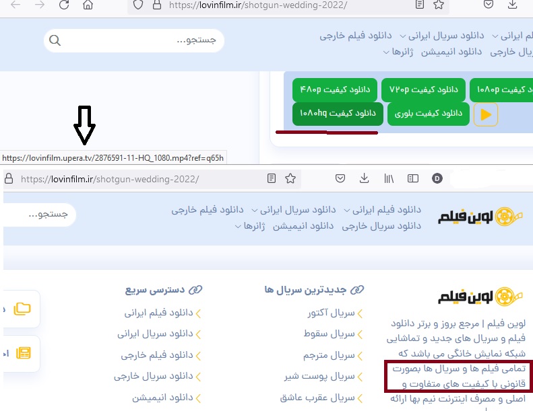Viewport: 533px width, 411px height.
Task: Toggle reader view in the top browser
Action: tap(420, 5)
